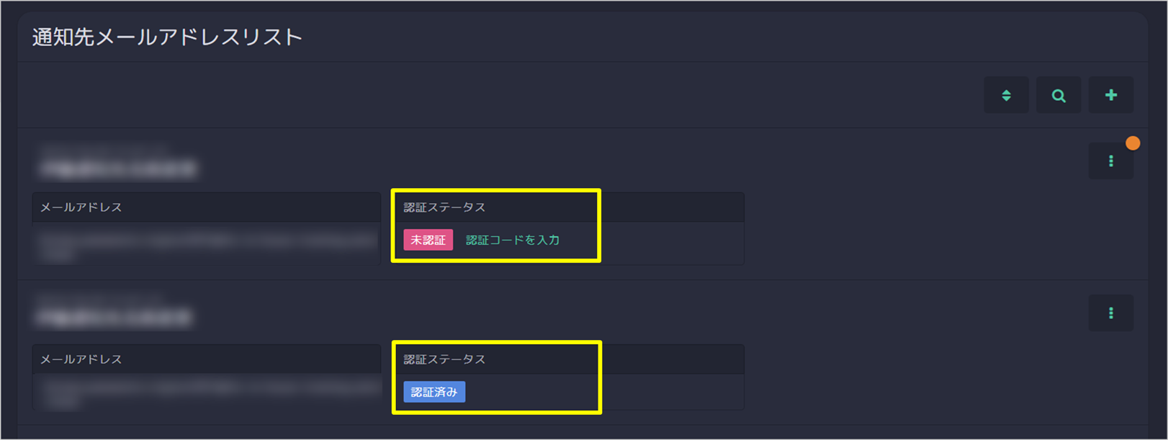The width and height of the screenshot is (1168, 440).
Task: Open the sort options dropdown
Action: (1006, 94)
